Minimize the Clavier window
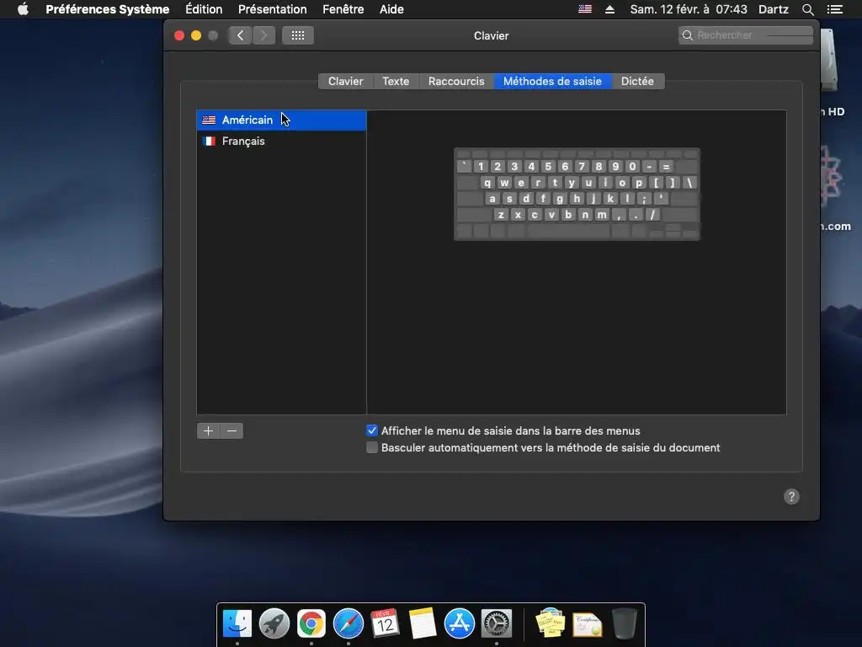Image resolution: width=862 pixels, height=647 pixels. pos(195,35)
